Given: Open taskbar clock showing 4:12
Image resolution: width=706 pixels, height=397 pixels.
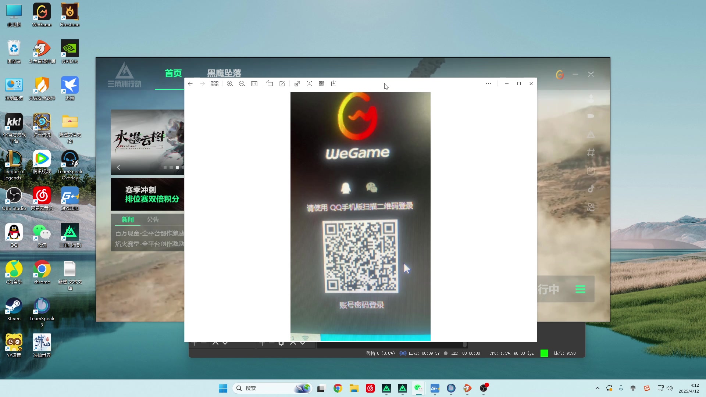Looking at the screenshot, I should [689, 388].
